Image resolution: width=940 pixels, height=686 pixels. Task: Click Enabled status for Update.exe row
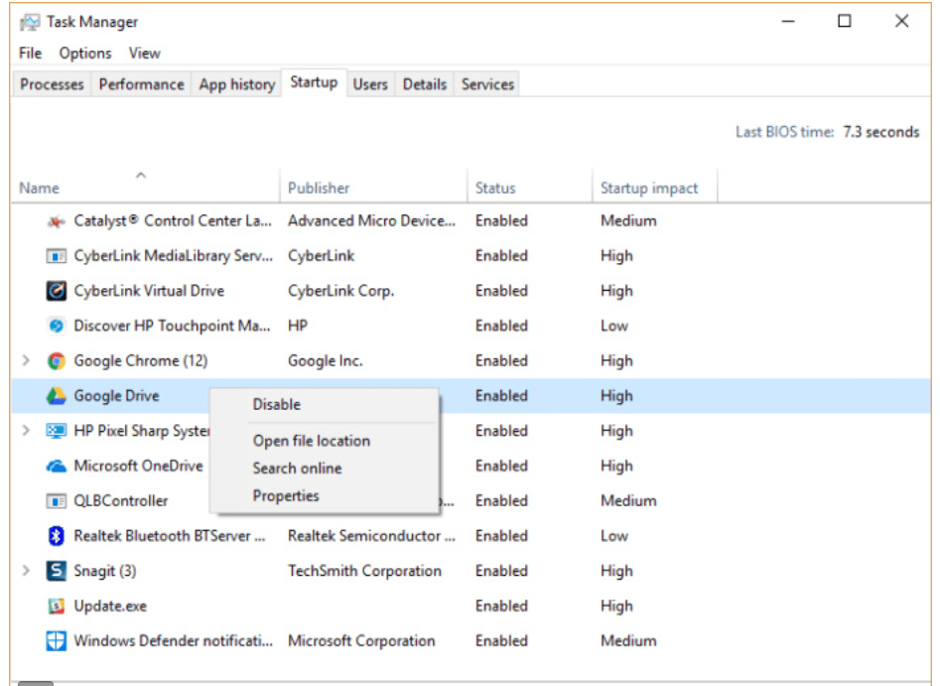point(501,607)
